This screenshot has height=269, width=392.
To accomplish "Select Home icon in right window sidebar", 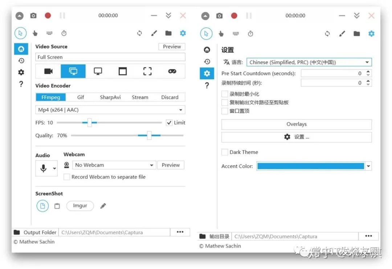I will click(x=207, y=50).
